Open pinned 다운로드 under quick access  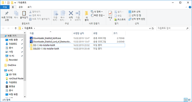13,44
